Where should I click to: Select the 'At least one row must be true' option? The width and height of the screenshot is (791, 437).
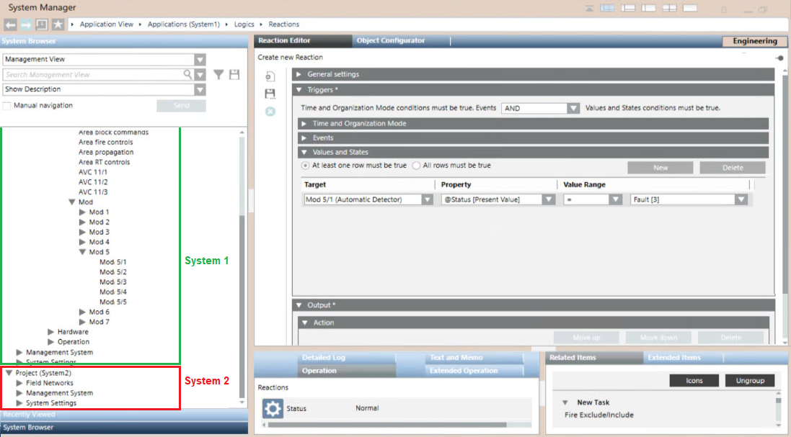pyautogui.click(x=306, y=166)
